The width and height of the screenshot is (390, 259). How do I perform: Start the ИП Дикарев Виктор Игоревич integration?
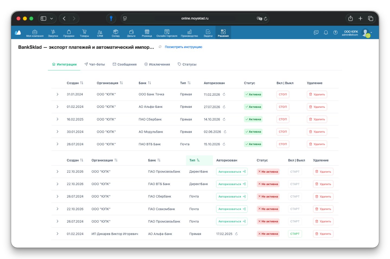tap(295, 234)
